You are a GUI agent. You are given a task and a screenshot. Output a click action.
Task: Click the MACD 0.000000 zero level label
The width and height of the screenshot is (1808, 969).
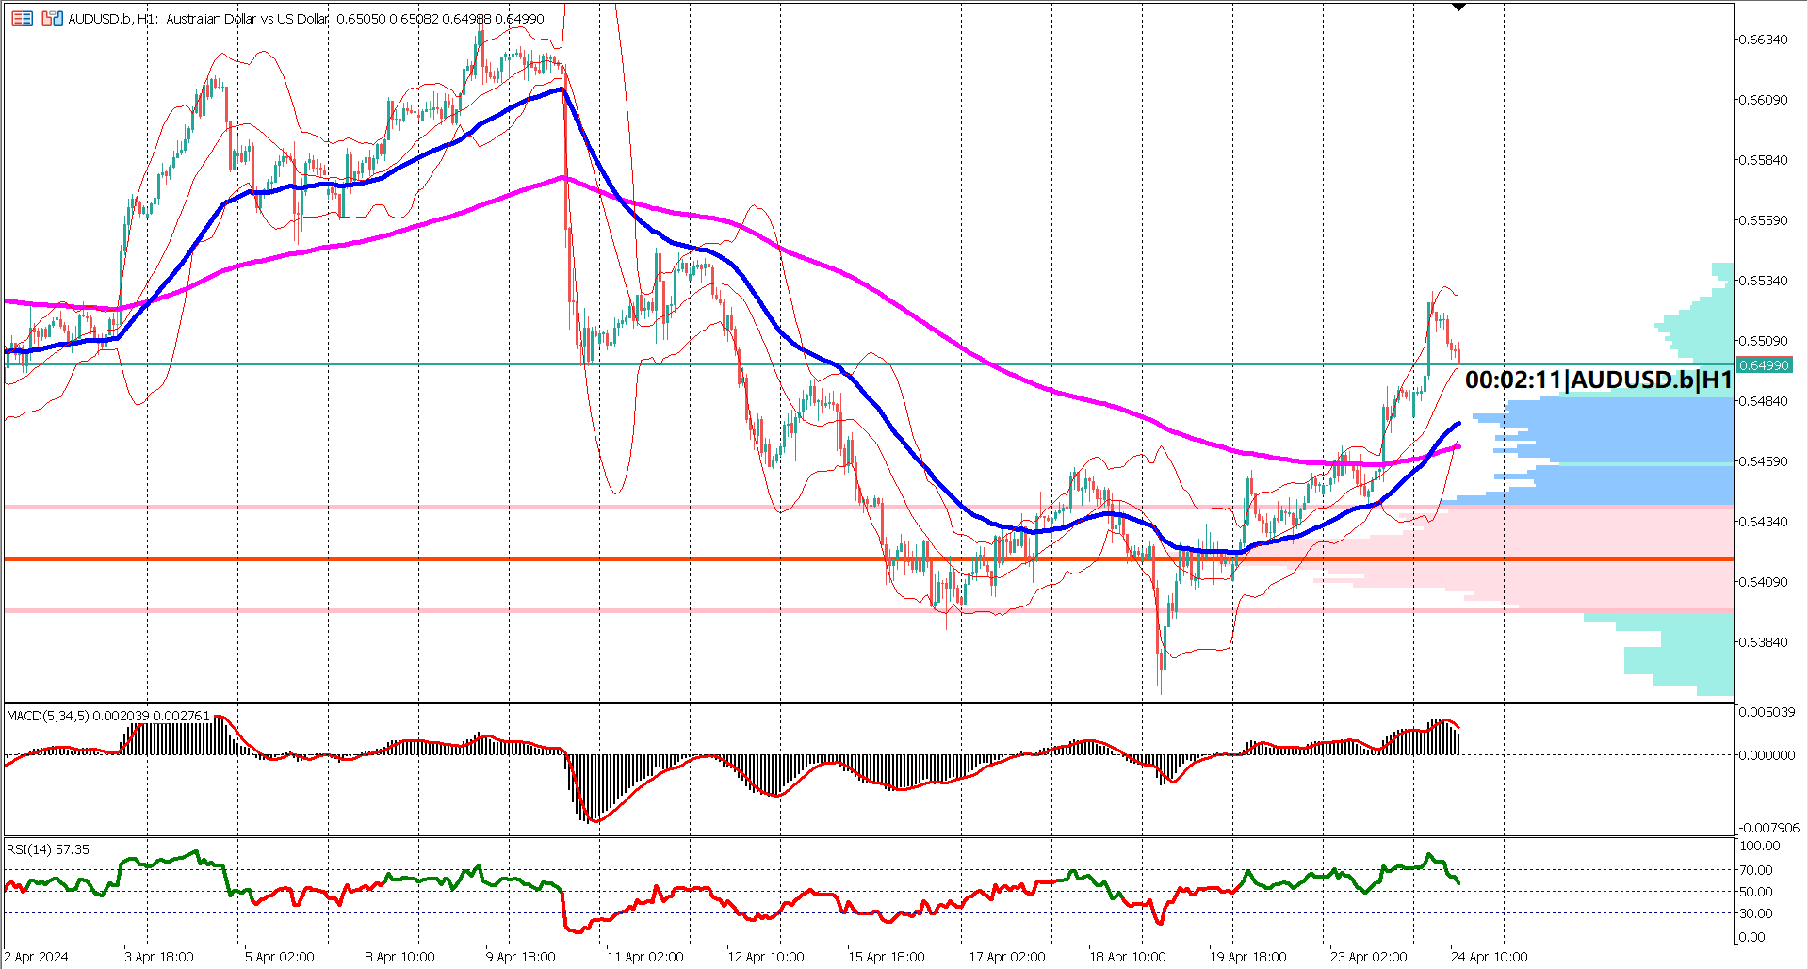pos(1766,755)
